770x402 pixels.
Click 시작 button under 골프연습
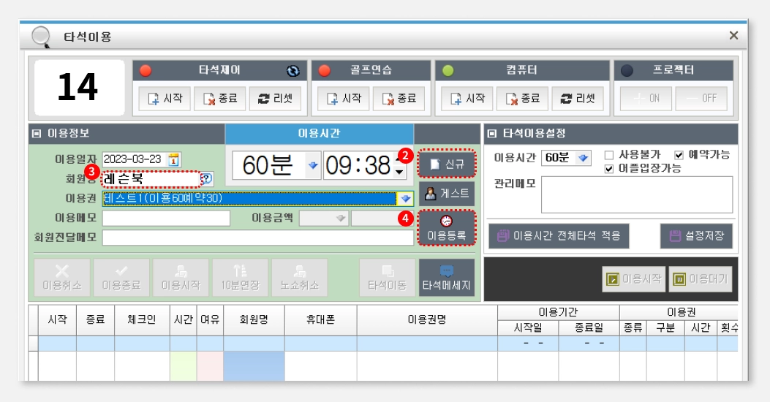[x=343, y=99]
